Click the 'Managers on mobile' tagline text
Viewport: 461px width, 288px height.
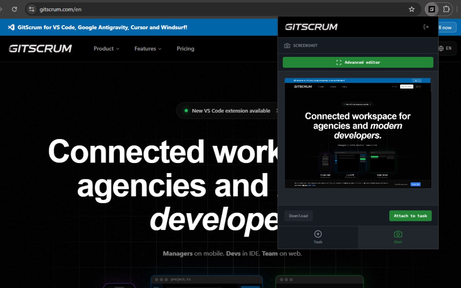(x=232, y=253)
